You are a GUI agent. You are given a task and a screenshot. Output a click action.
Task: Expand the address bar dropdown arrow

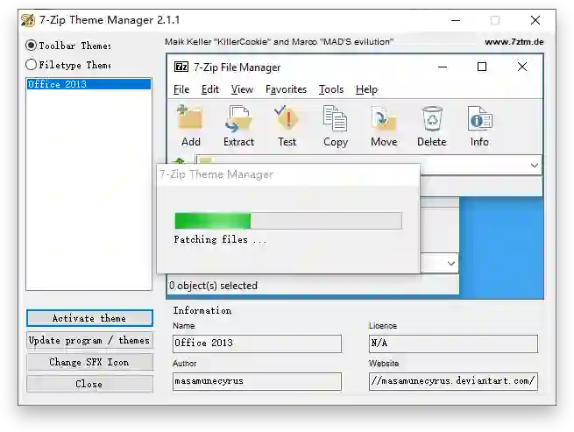(x=534, y=166)
